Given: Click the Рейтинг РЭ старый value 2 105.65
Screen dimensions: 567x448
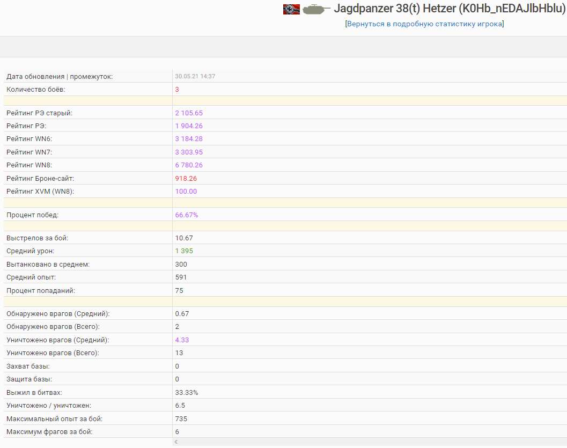Looking at the screenshot, I should 189,113.
